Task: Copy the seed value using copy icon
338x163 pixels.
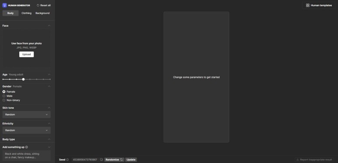Action: point(101,160)
